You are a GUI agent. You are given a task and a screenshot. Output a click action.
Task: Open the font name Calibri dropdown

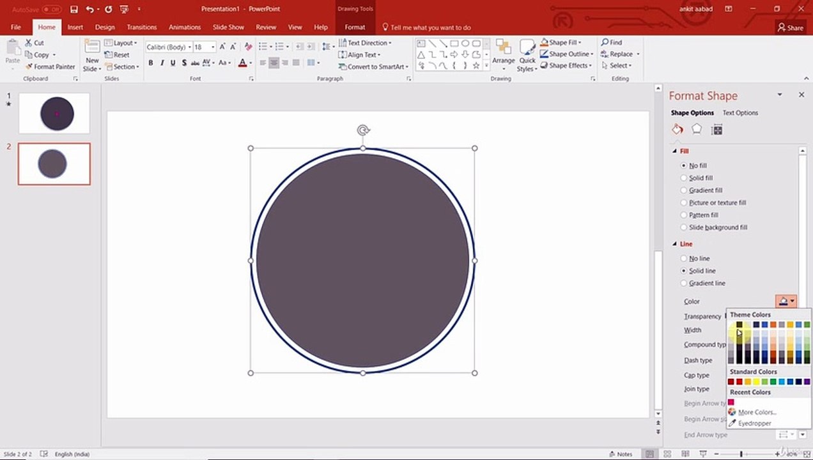(189, 47)
